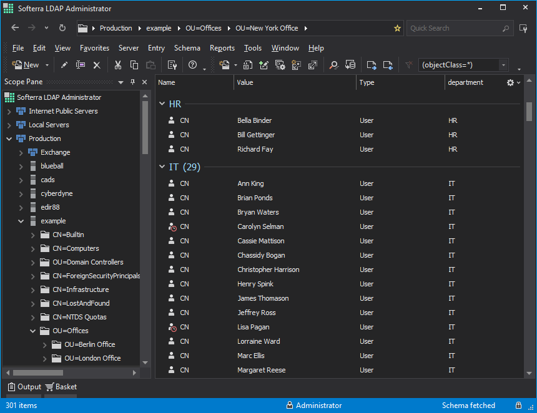The image size is (537, 413).
Task: Expand Internet Public Servers node
Action: pos(9,111)
